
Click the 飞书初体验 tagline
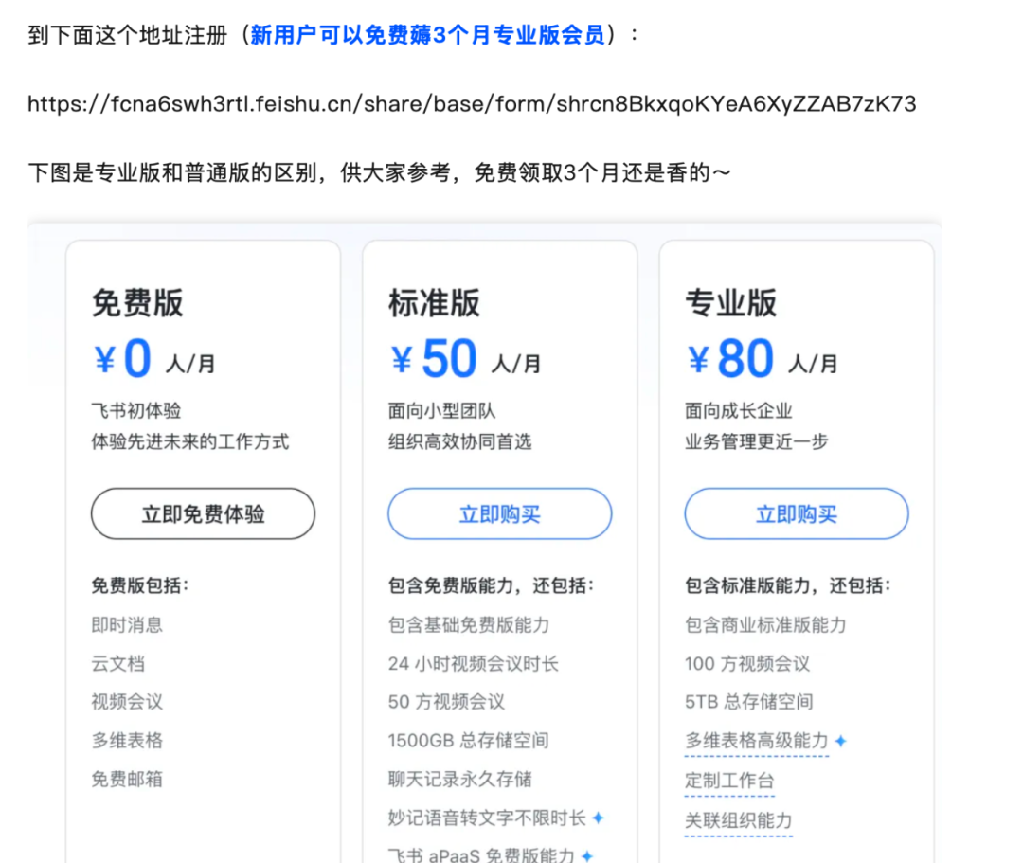tap(136, 411)
